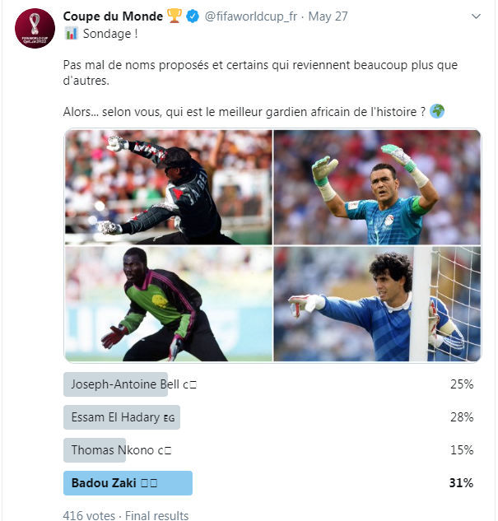The image size is (498, 521).
Task: Click the 416 votes count
Action: click(88, 515)
